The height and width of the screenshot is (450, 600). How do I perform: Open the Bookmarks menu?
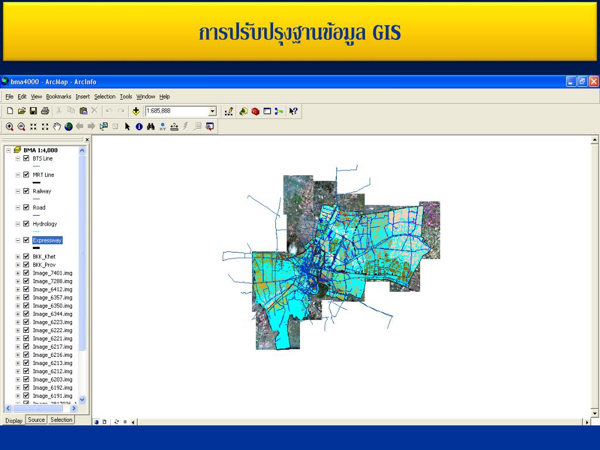[x=59, y=97]
